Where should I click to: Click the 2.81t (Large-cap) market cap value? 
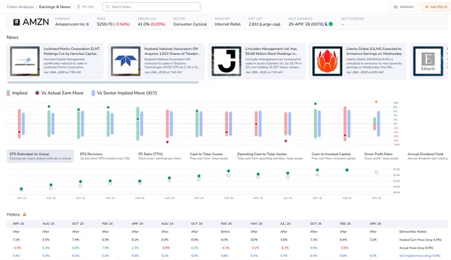tap(265, 24)
